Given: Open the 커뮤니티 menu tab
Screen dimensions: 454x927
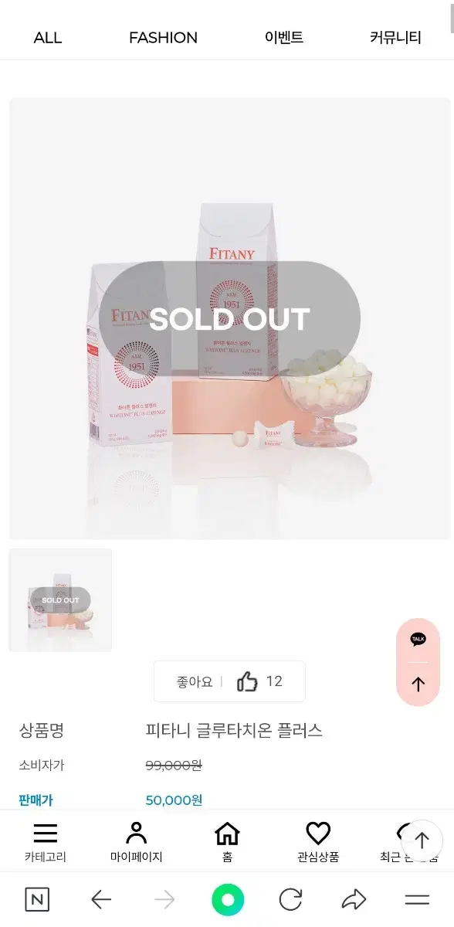Looking at the screenshot, I should point(395,37).
